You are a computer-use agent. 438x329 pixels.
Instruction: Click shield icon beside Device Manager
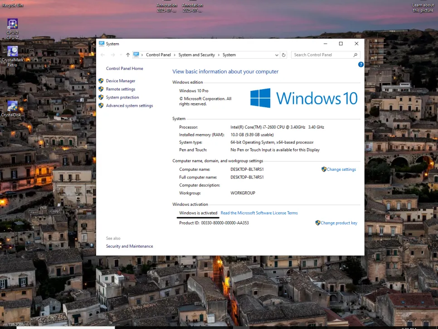click(x=101, y=80)
